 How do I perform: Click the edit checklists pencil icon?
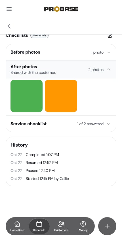(x=110, y=36)
